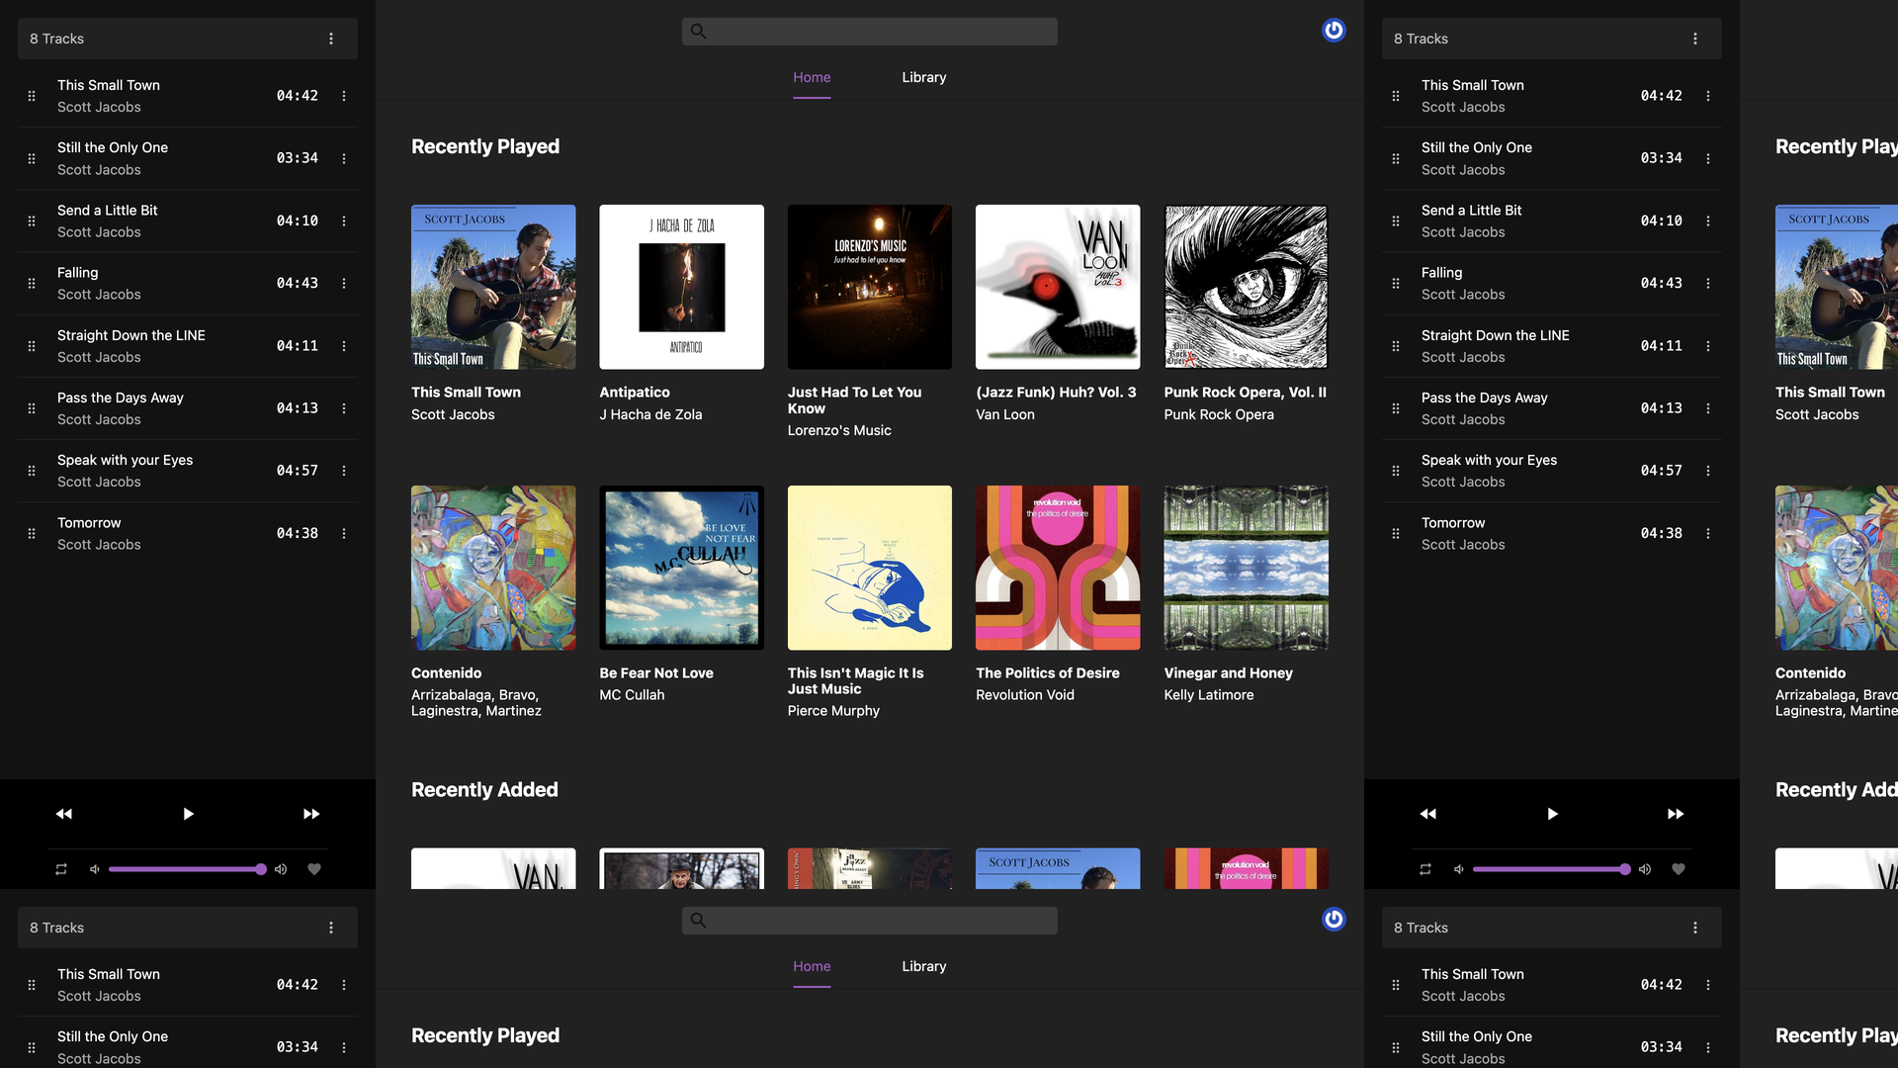Open the This Isn't Magic It Is Just Music cover
Image resolution: width=1898 pixels, height=1068 pixels.
point(870,568)
